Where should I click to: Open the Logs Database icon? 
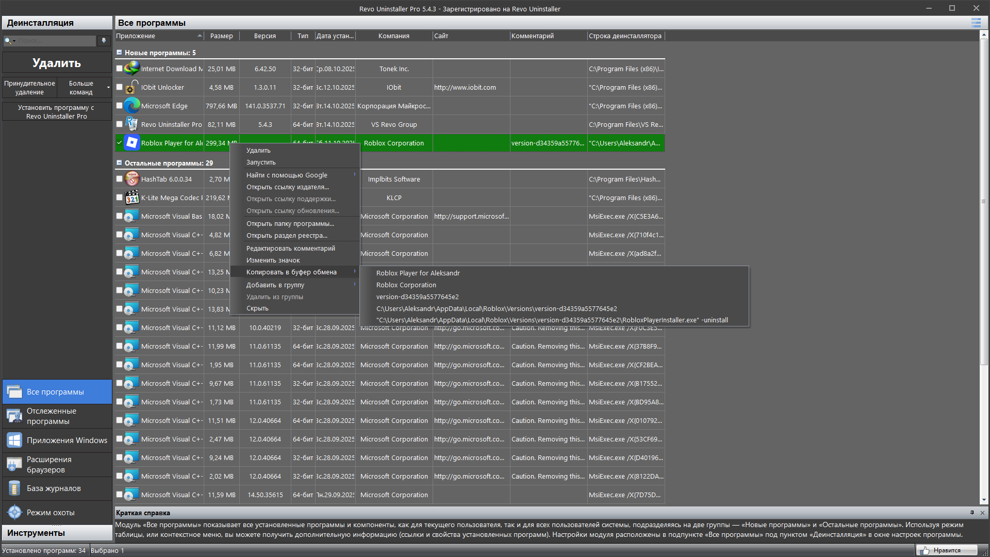coord(14,488)
